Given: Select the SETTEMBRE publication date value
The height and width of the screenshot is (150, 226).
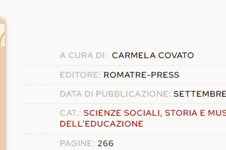Looking at the screenshot, I should [199, 94].
